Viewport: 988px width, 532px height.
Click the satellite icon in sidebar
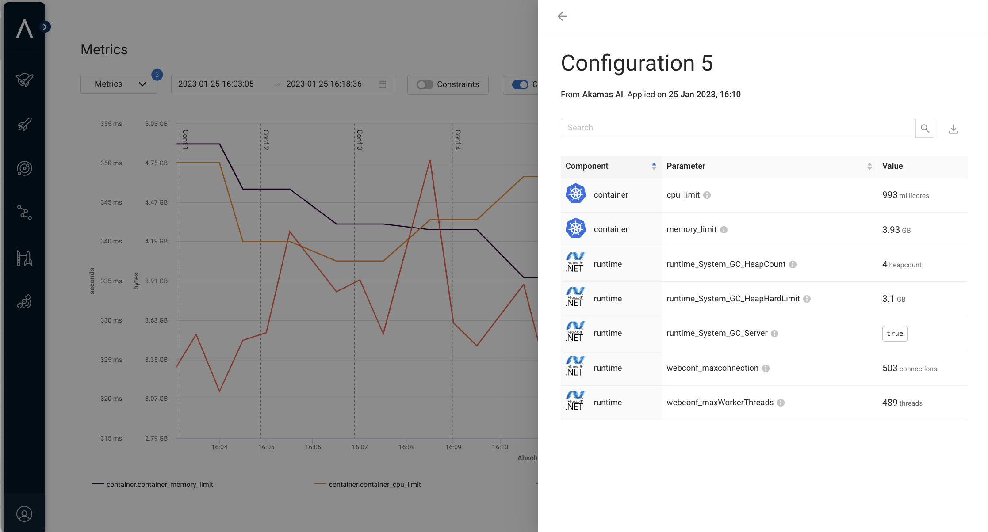pos(24,302)
